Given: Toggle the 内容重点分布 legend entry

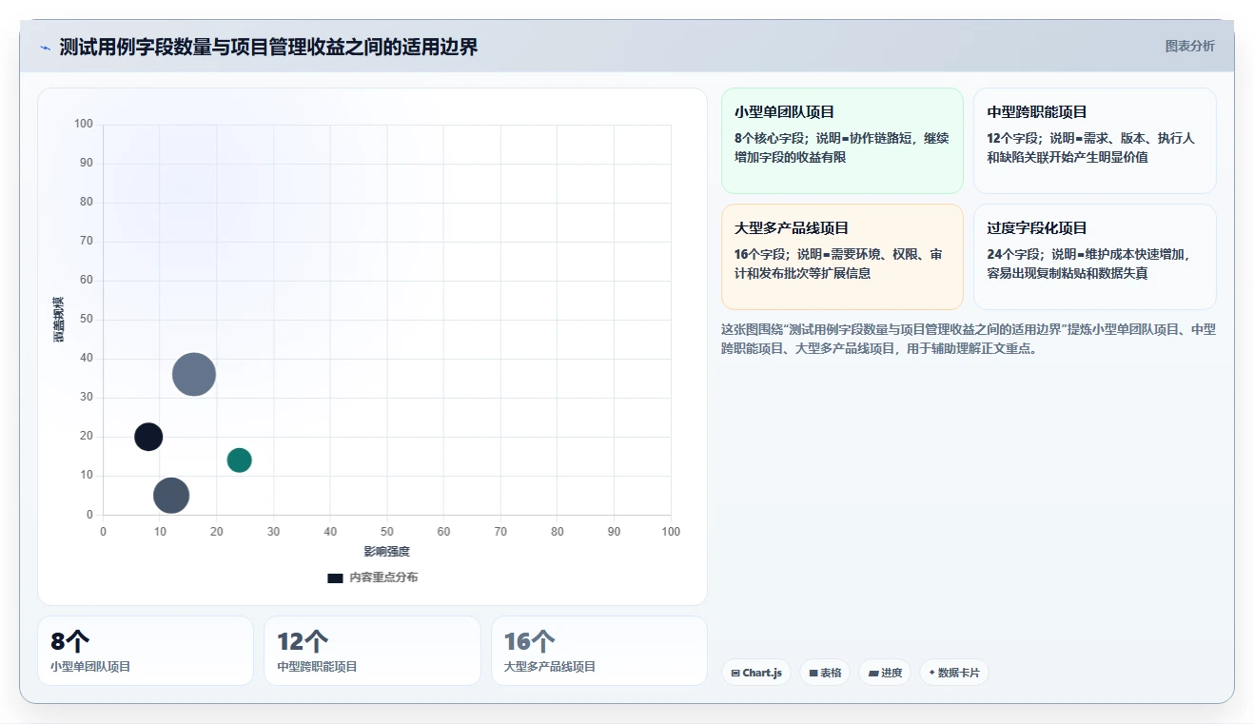Looking at the screenshot, I should tap(372, 577).
